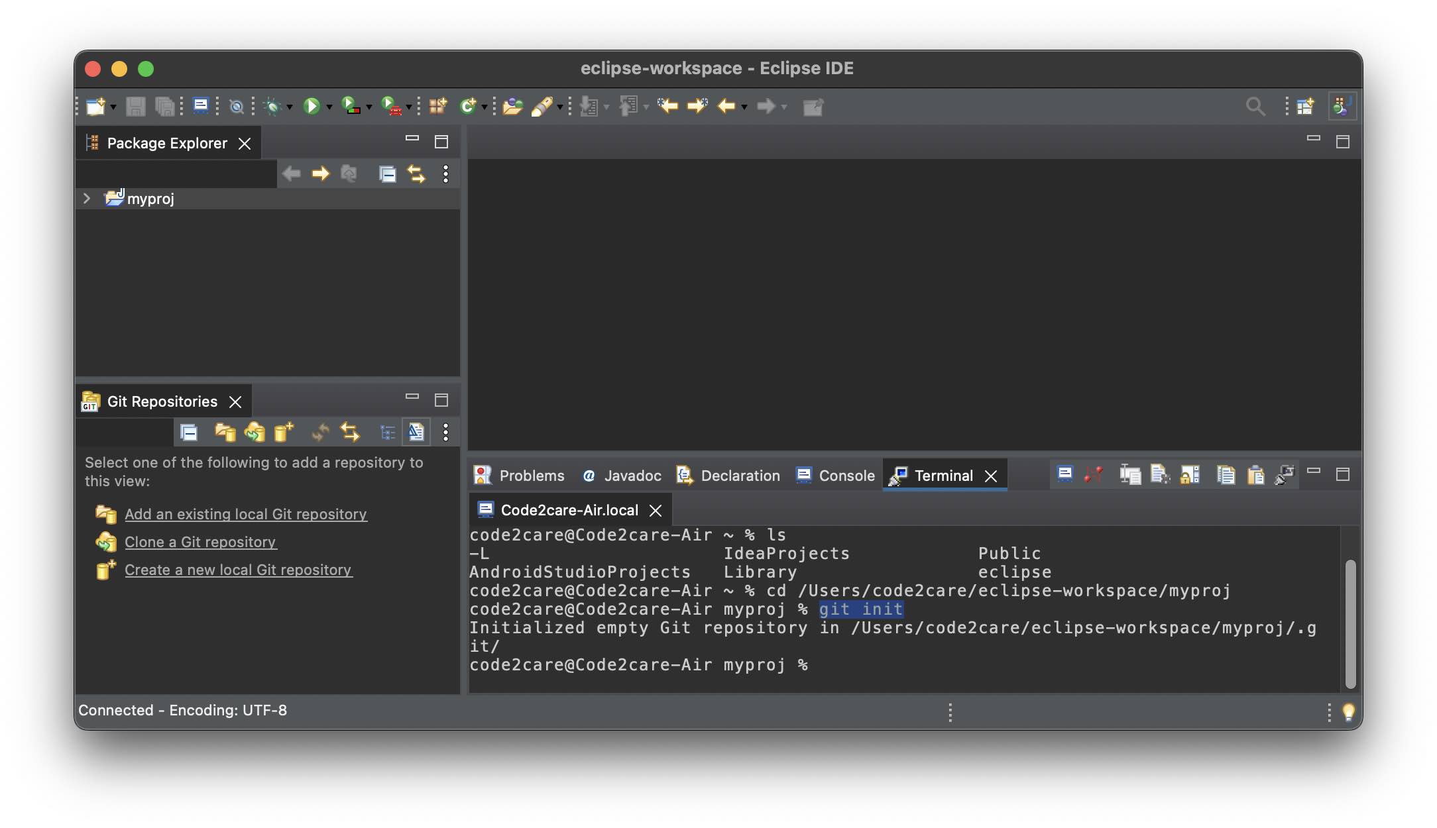Expand the myproj project in Package Explorer

[87, 197]
